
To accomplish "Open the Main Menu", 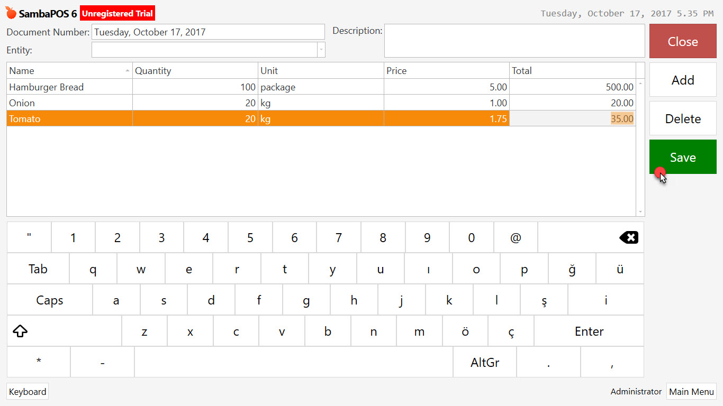I will click(691, 391).
